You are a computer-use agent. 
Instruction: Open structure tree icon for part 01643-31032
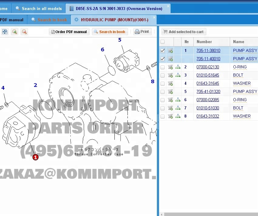pyautogui.click(x=178, y=116)
